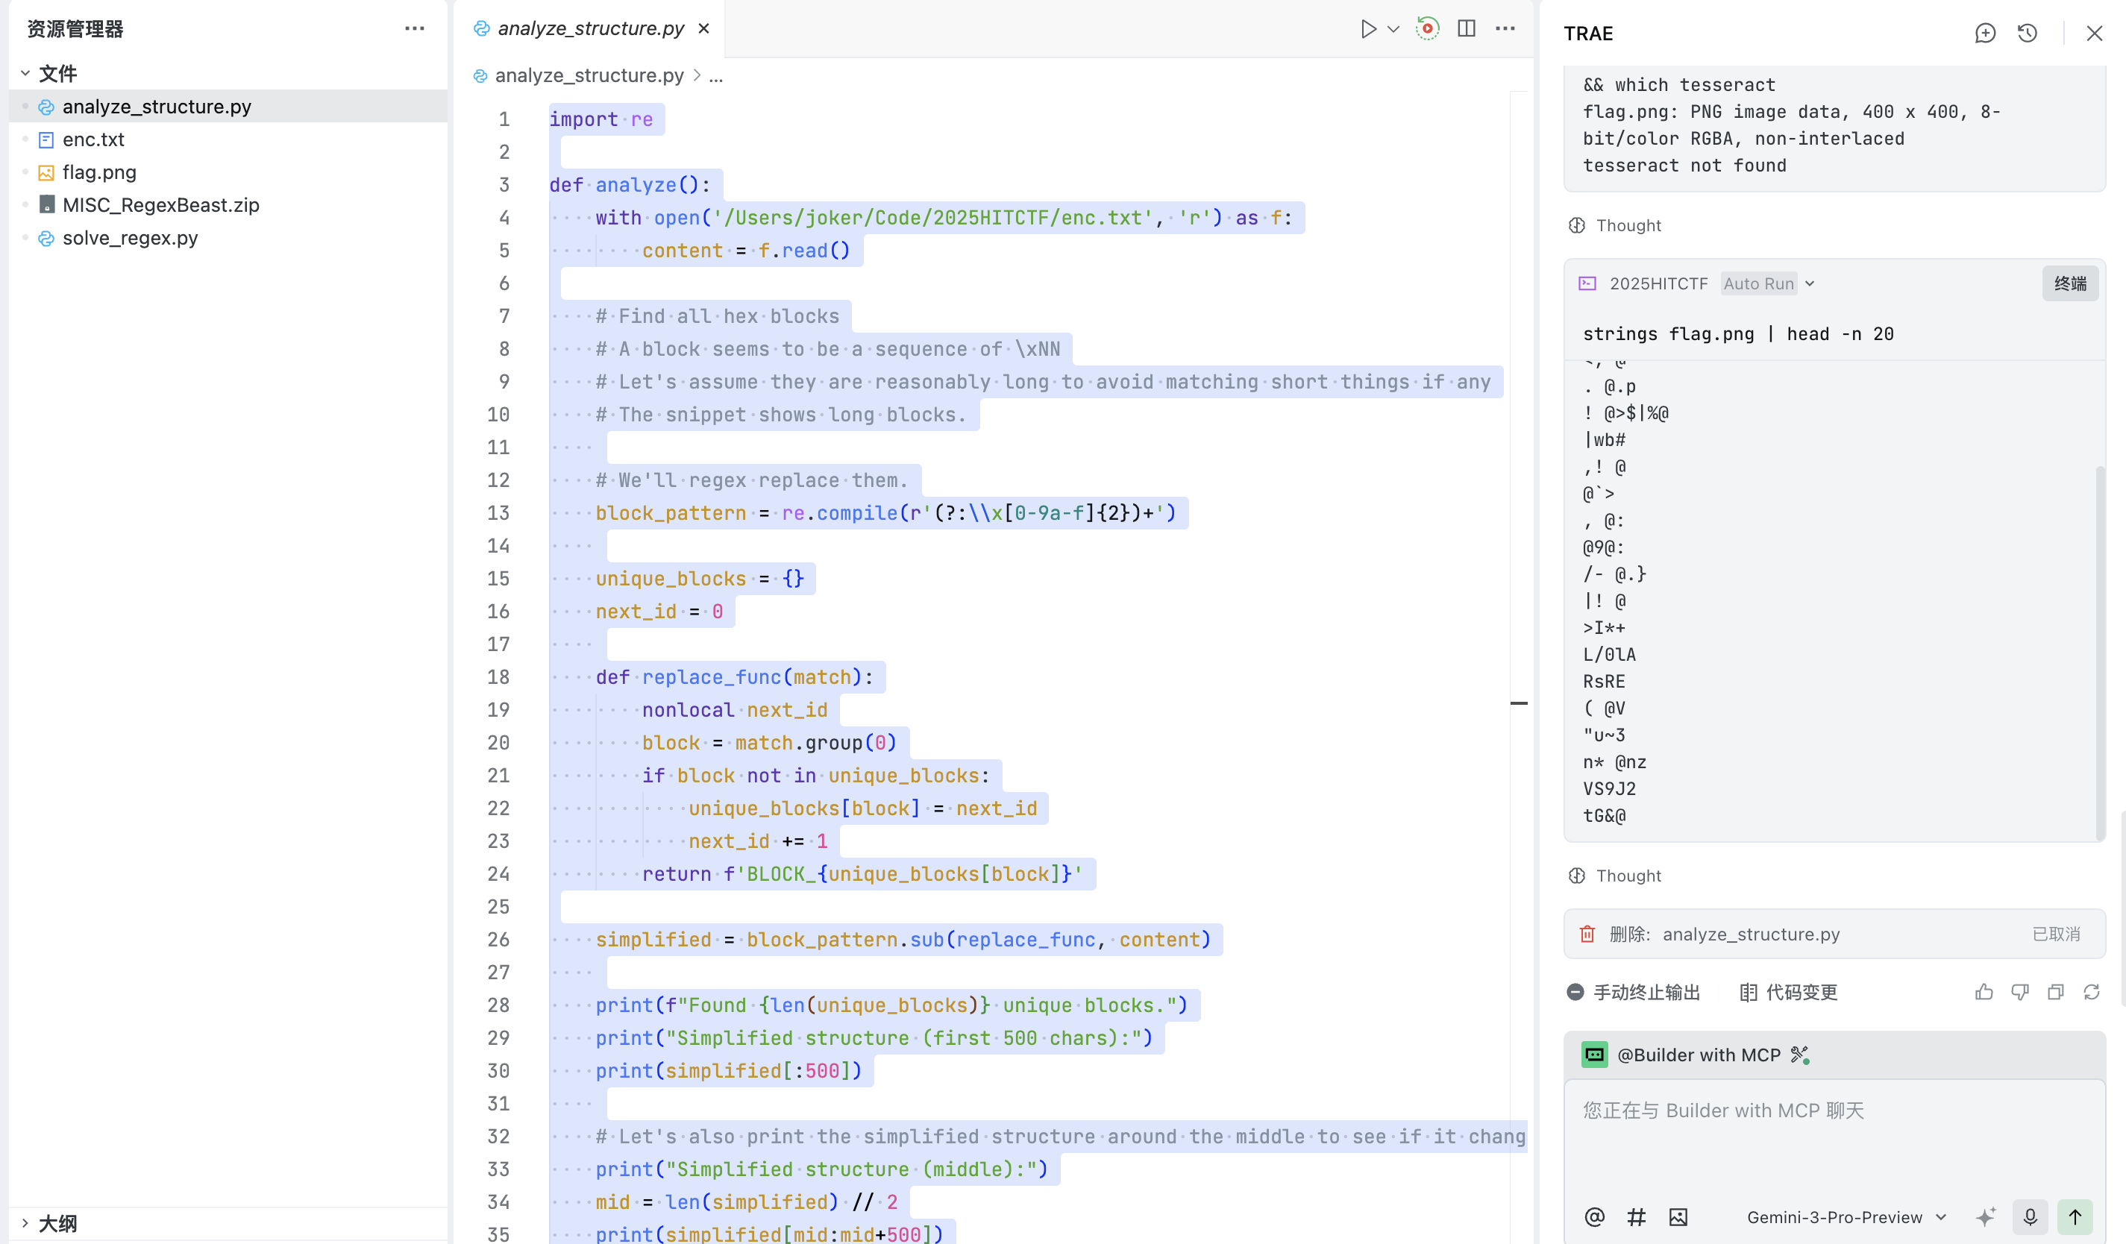
Task: Click the microphone voice input icon
Action: click(2030, 1216)
